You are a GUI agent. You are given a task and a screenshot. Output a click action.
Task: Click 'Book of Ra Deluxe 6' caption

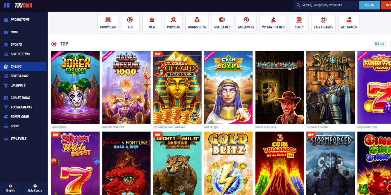tap(266, 127)
